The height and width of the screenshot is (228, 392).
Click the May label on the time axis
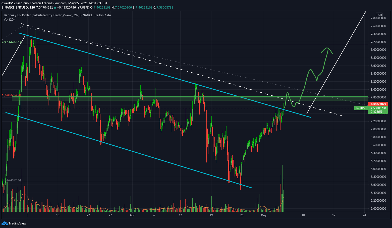click(263, 215)
